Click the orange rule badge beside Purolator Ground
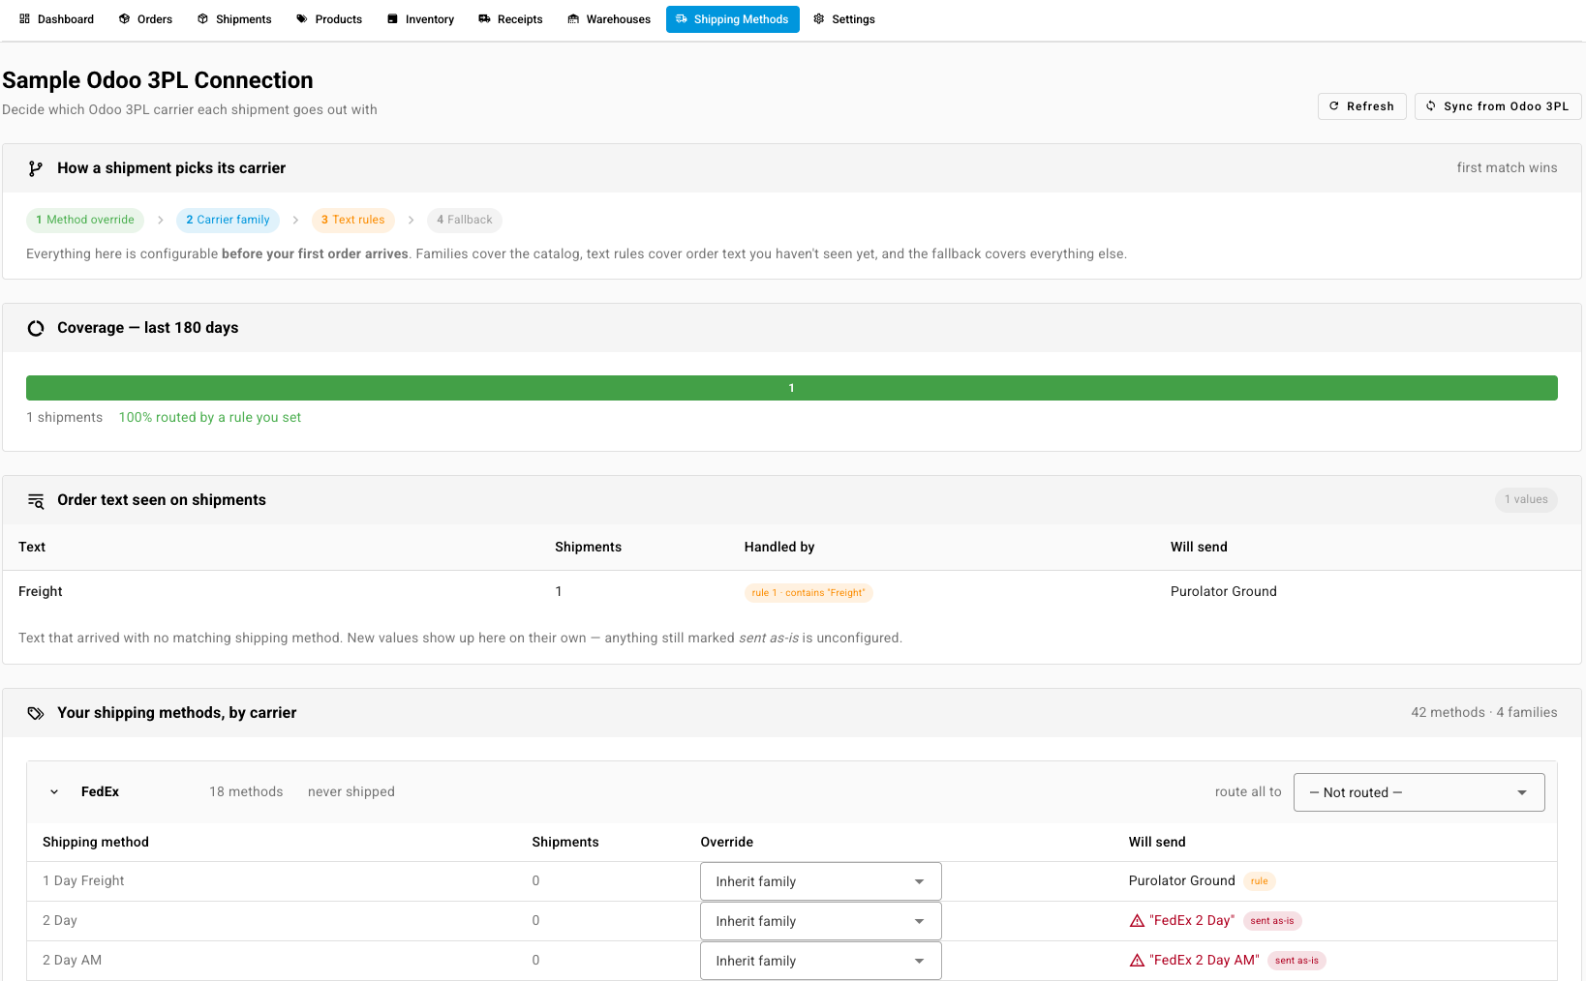This screenshot has width=1586, height=981. [x=1260, y=881]
